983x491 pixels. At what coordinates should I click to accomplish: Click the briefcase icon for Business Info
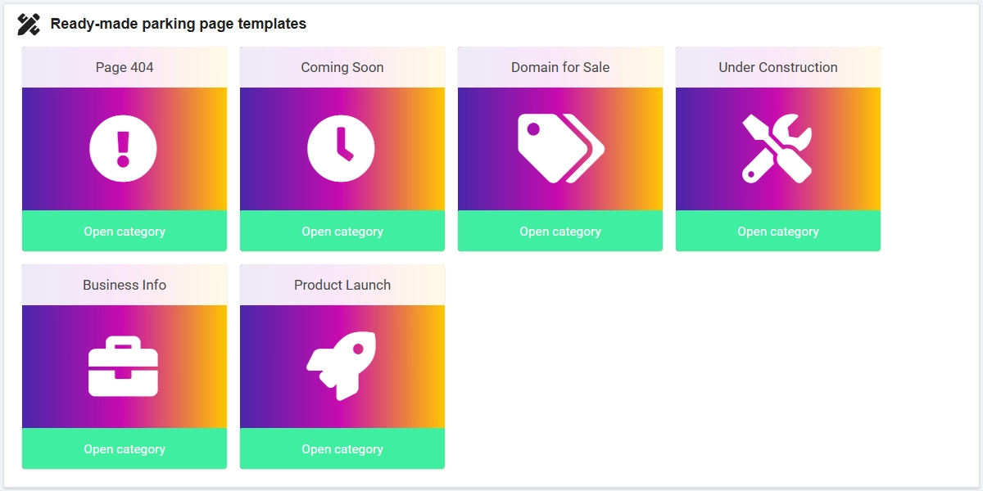pyautogui.click(x=123, y=367)
